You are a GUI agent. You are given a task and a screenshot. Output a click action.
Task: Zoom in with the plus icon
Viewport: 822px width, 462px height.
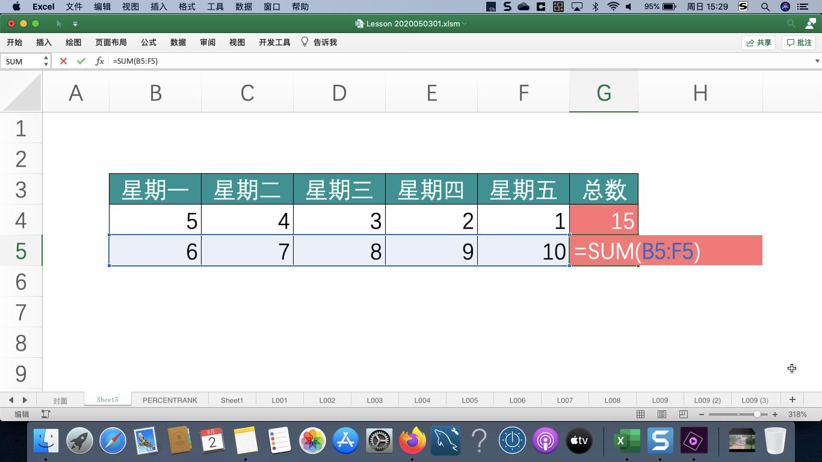(775, 414)
